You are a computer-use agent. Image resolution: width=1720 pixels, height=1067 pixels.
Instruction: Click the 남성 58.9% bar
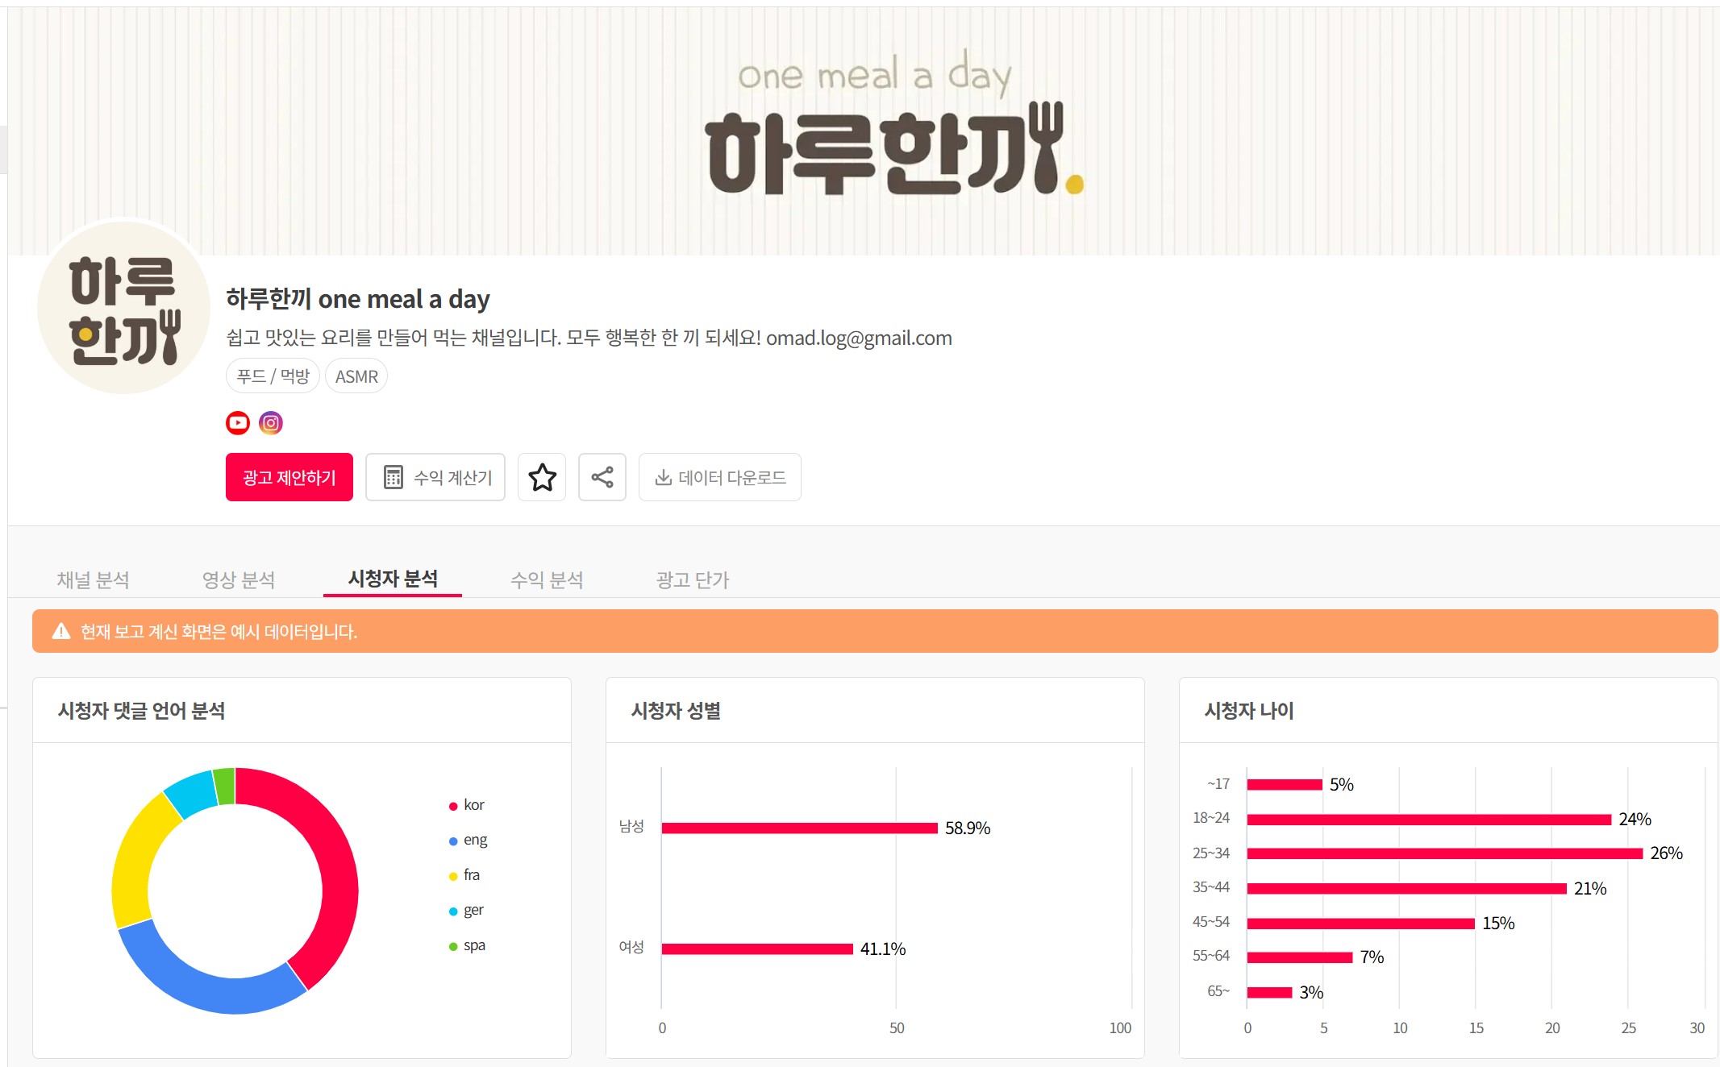click(x=800, y=828)
